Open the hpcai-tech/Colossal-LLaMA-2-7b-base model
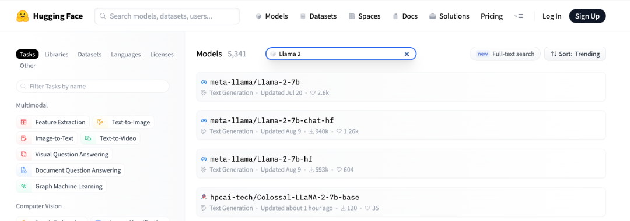The height and width of the screenshot is (221, 630). [x=401, y=202]
